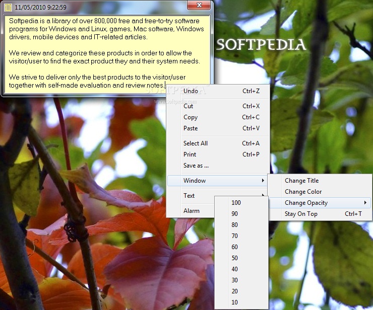
Task: Set opacity to 30
Action: click(x=241, y=280)
